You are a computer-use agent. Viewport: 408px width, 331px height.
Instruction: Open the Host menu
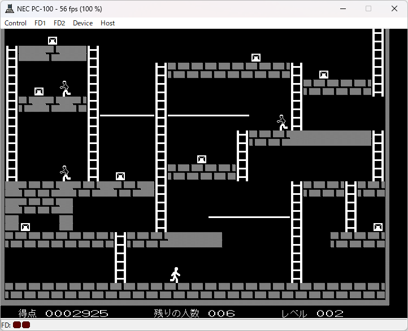click(x=107, y=23)
